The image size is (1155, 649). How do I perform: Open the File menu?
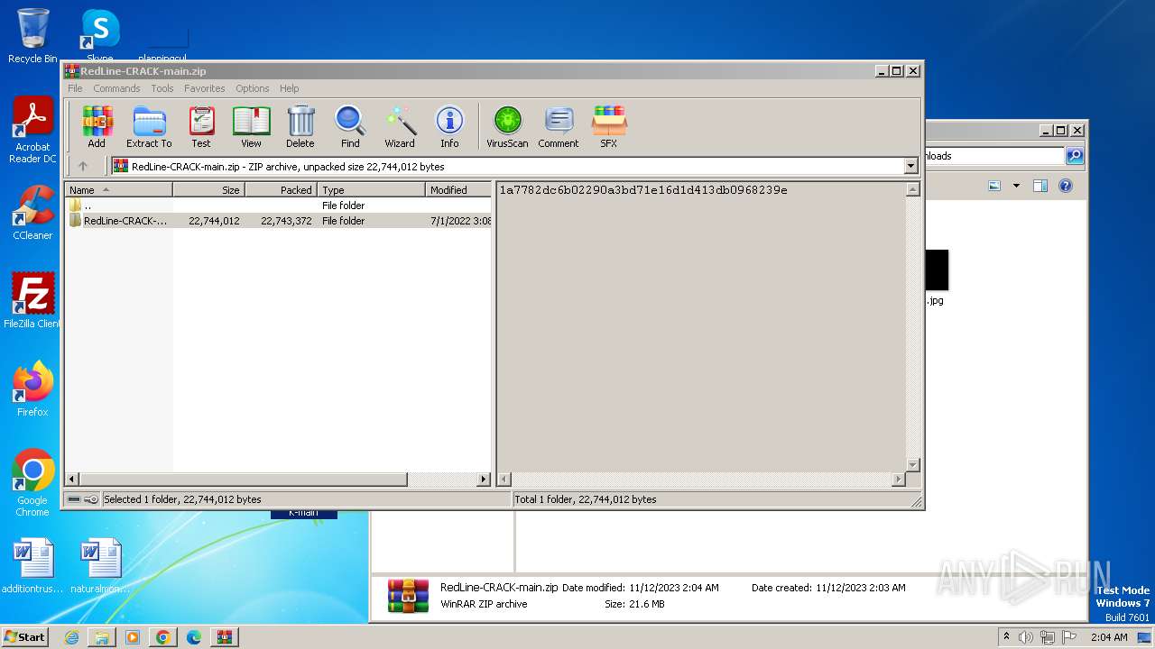tap(75, 88)
